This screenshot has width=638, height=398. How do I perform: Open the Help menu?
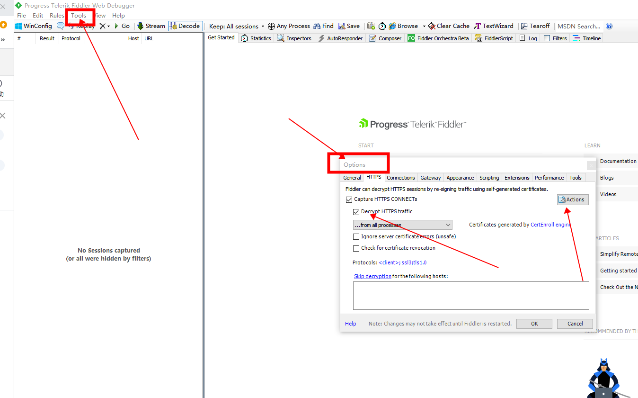[118, 16]
